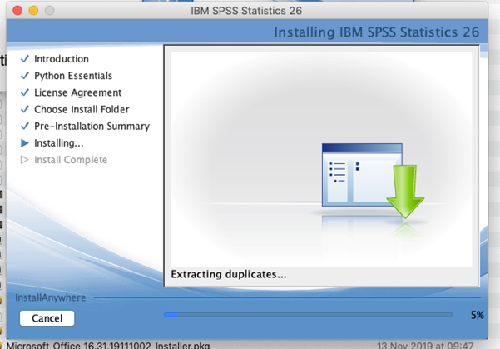The height and width of the screenshot is (349, 500).
Task: Click the hollow arrow beside Install Complete
Action: [25, 160]
